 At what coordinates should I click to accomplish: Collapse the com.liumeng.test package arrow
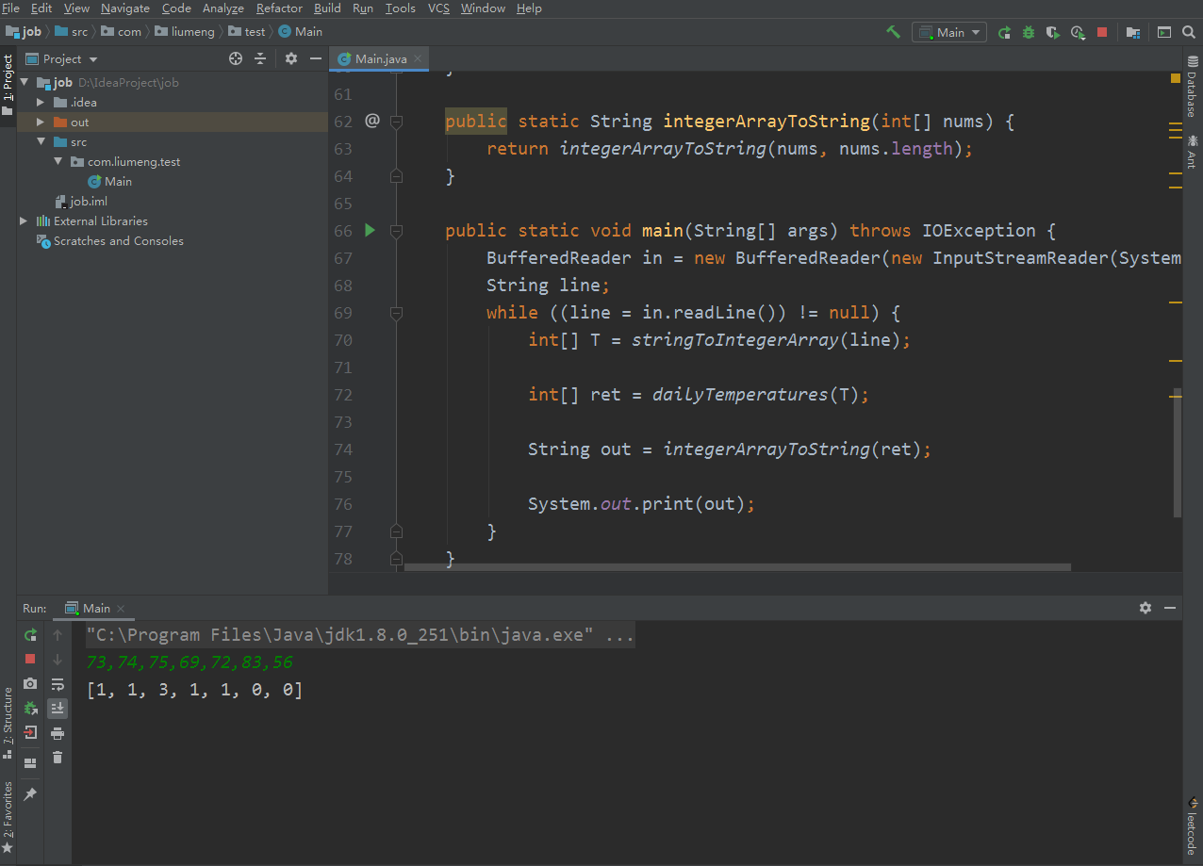point(58,161)
